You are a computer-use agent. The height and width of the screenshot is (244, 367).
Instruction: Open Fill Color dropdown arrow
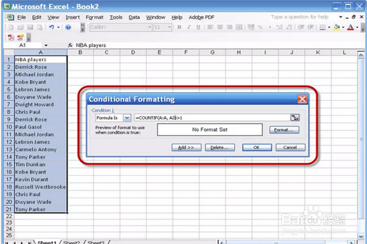pos(343,27)
